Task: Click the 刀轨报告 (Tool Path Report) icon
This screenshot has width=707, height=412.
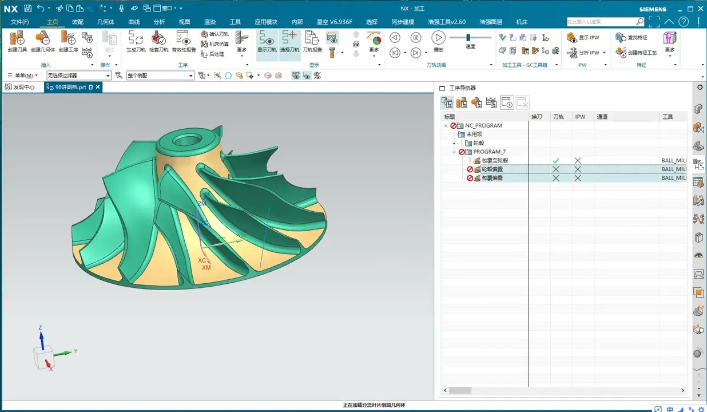Action: click(312, 39)
